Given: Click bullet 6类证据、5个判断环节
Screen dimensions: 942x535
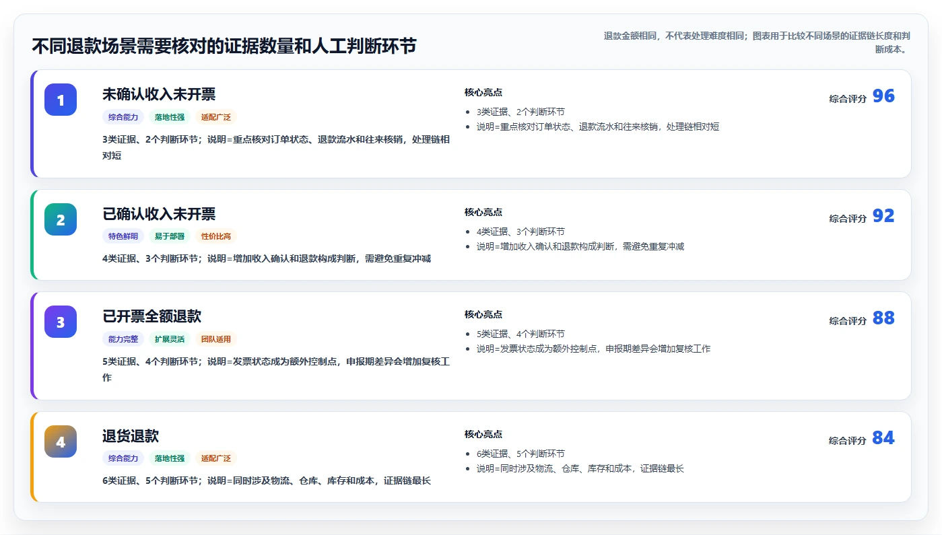Looking at the screenshot, I should pyautogui.click(x=520, y=454).
